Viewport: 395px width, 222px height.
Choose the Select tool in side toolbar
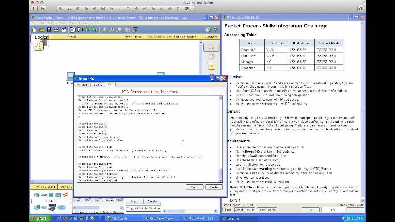[x=211, y=47]
